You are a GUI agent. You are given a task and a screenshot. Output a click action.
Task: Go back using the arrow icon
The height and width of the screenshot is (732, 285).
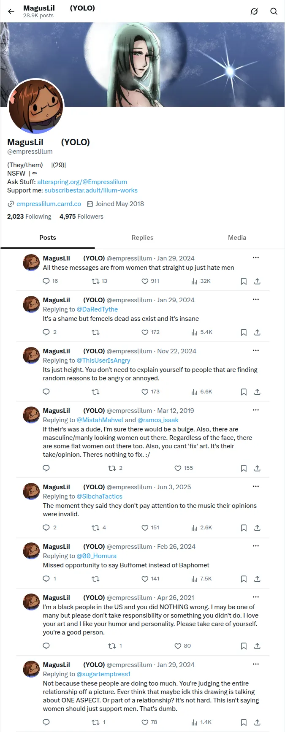(x=11, y=11)
